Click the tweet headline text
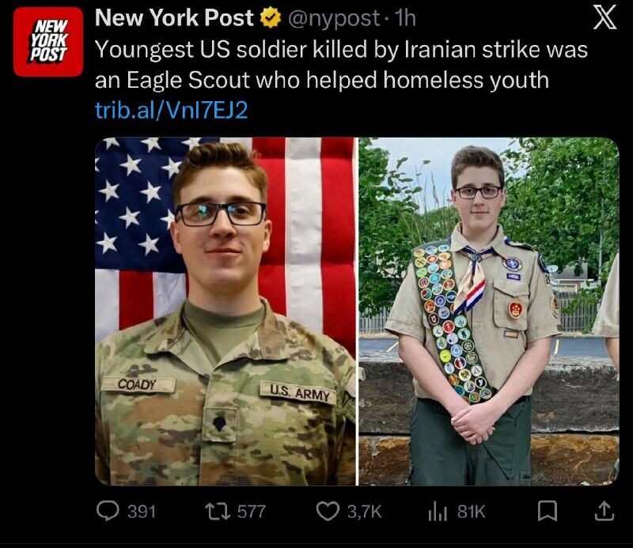This screenshot has height=548, width=633. pos(341,65)
